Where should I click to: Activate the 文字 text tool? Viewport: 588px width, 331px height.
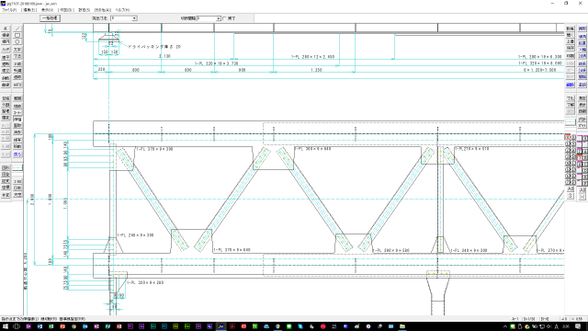tap(17, 50)
